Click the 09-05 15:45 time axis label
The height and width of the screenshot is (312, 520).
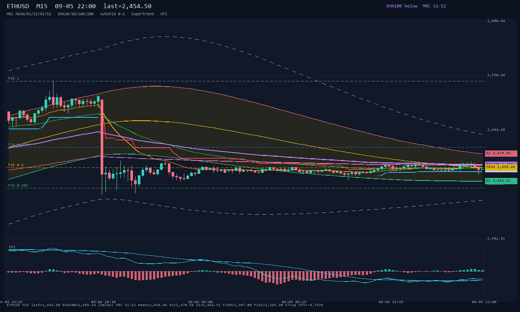391,302
